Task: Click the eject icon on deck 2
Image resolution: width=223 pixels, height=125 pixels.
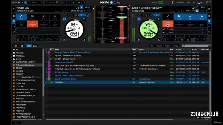Action: [x=159, y=40]
